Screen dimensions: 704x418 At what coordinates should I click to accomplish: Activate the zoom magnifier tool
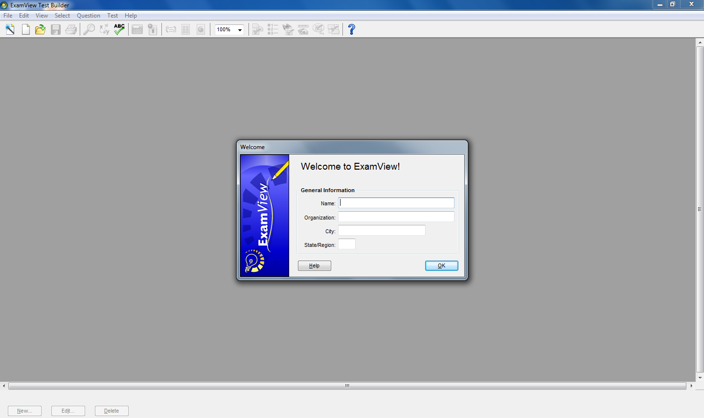pyautogui.click(x=89, y=29)
